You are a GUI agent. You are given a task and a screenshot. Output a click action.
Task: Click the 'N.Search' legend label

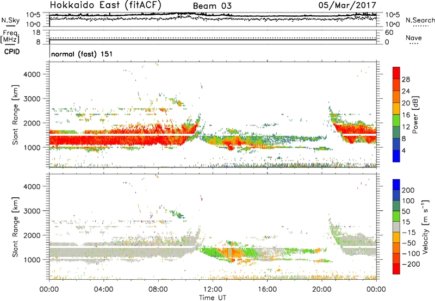coord(420,20)
